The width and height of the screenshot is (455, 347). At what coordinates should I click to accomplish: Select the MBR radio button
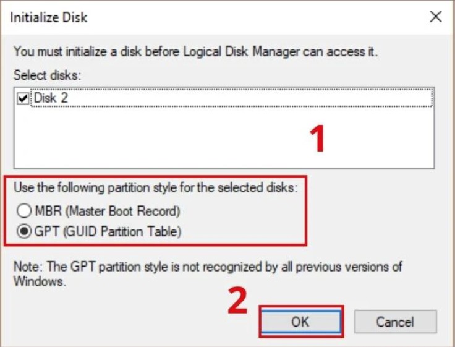23,211
